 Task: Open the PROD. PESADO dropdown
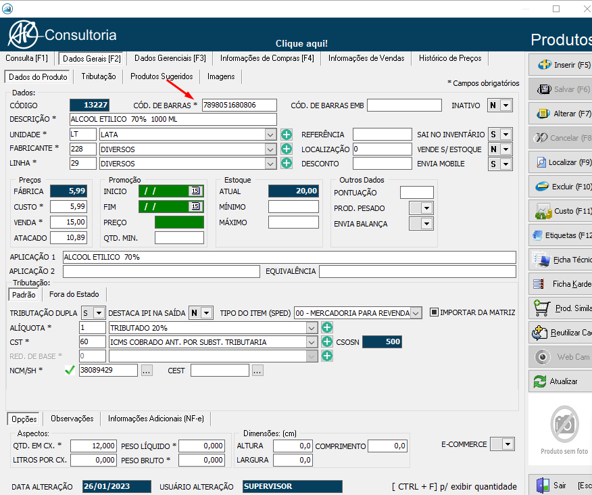[426, 208]
